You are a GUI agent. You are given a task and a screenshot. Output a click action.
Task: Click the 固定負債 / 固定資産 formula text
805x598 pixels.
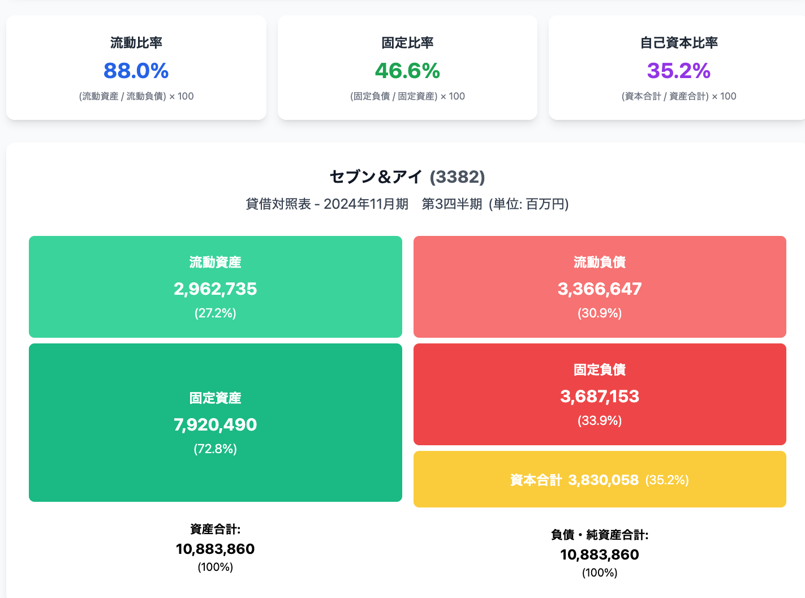tap(407, 96)
